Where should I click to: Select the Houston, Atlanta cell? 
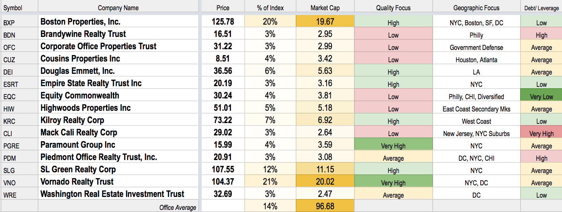point(476,58)
